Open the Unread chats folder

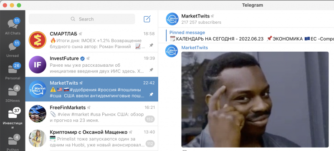point(13,49)
